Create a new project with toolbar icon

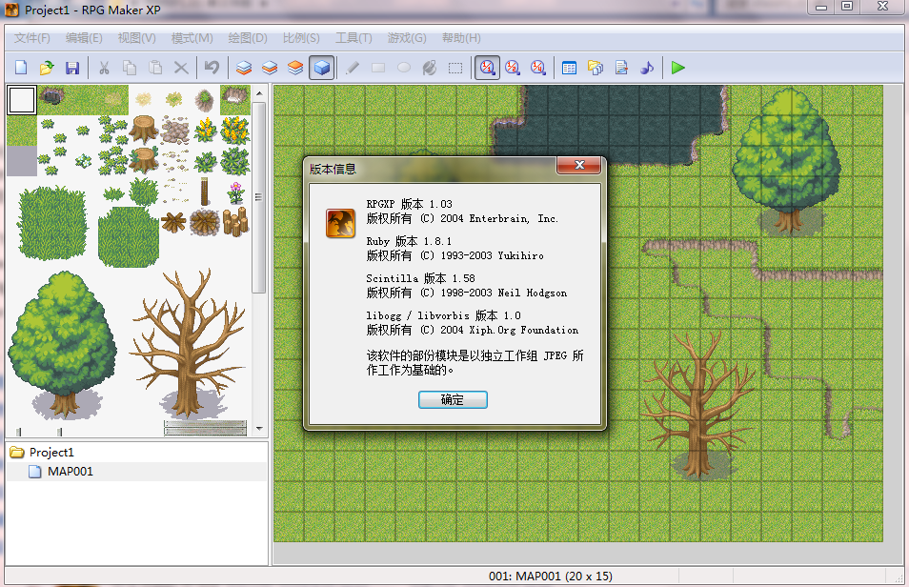[x=21, y=68]
